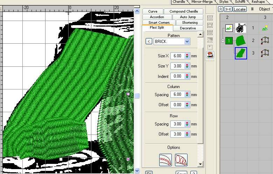Select the growing ovals flexi split option icon
273x174 pixels.
(181, 160)
